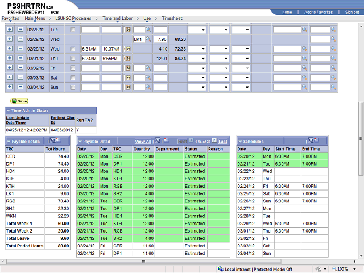364x273 pixels.
Task: Show next rows in Payable Detail
Action: pyautogui.click(x=214, y=140)
